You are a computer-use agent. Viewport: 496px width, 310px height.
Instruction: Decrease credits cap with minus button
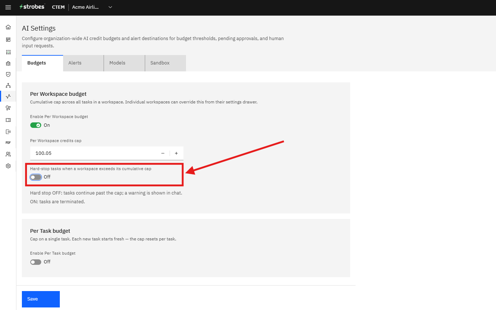[163, 153]
